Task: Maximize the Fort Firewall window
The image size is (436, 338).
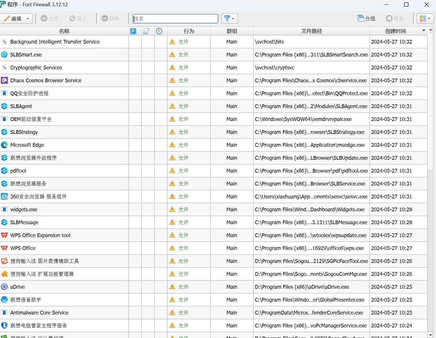Action: (406, 5)
